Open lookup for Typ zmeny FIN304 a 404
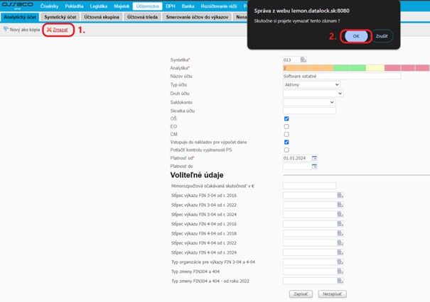This screenshot has width=430, height=302. pyautogui.click(x=340, y=272)
